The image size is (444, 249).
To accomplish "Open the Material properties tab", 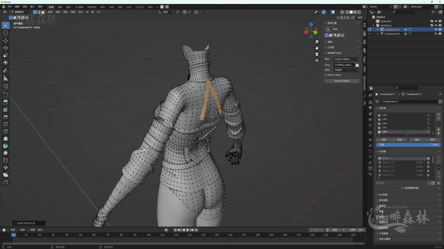I will [x=370, y=174].
